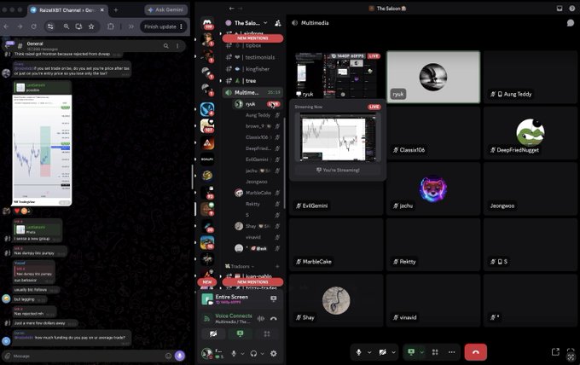Open ryuk's live stream tile
This screenshot has width=580, height=365.
click(x=336, y=76)
